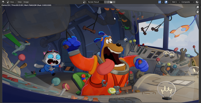Expand the overlays options arrow
Screen dimensions: 201x103
pos(169,2)
